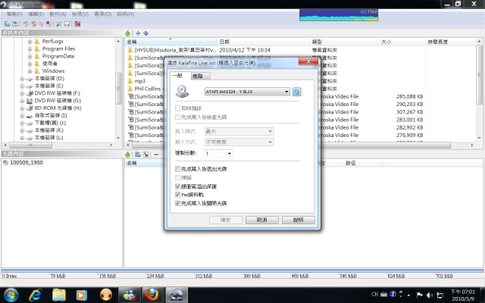Enable the eject disc after writing checkbox
Image resolution: width=485 pixels, height=303 pixels.
click(178, 169)
